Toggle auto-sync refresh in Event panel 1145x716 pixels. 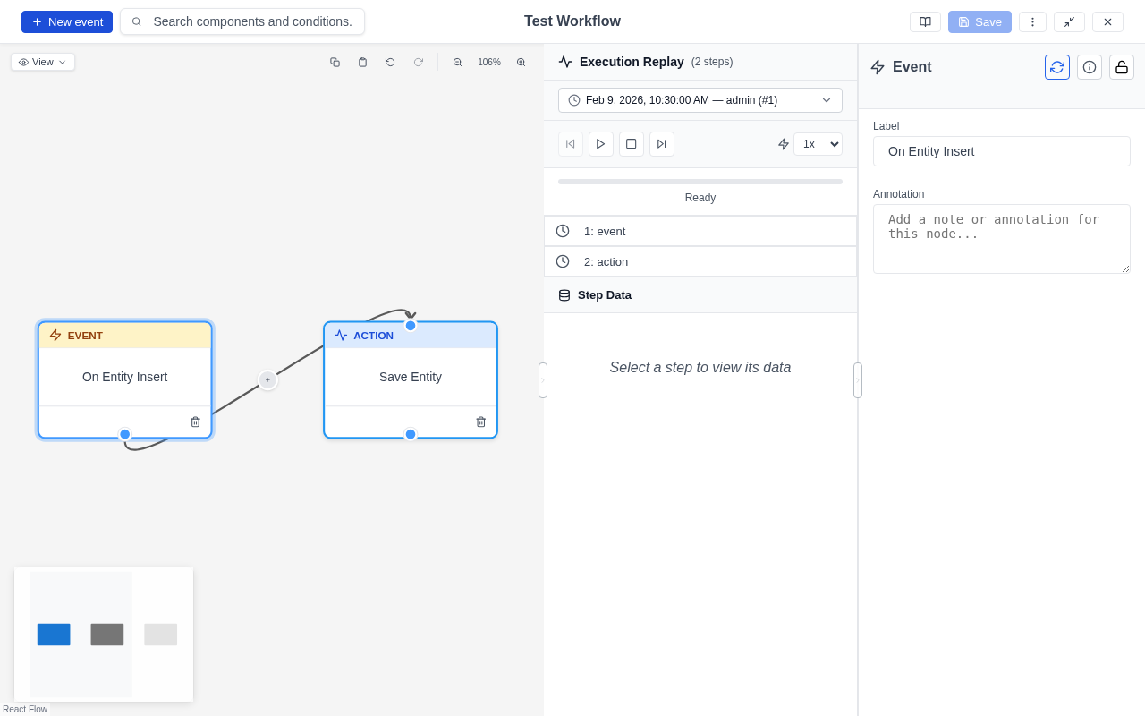pyautogui.click(x=1057, y=67)
